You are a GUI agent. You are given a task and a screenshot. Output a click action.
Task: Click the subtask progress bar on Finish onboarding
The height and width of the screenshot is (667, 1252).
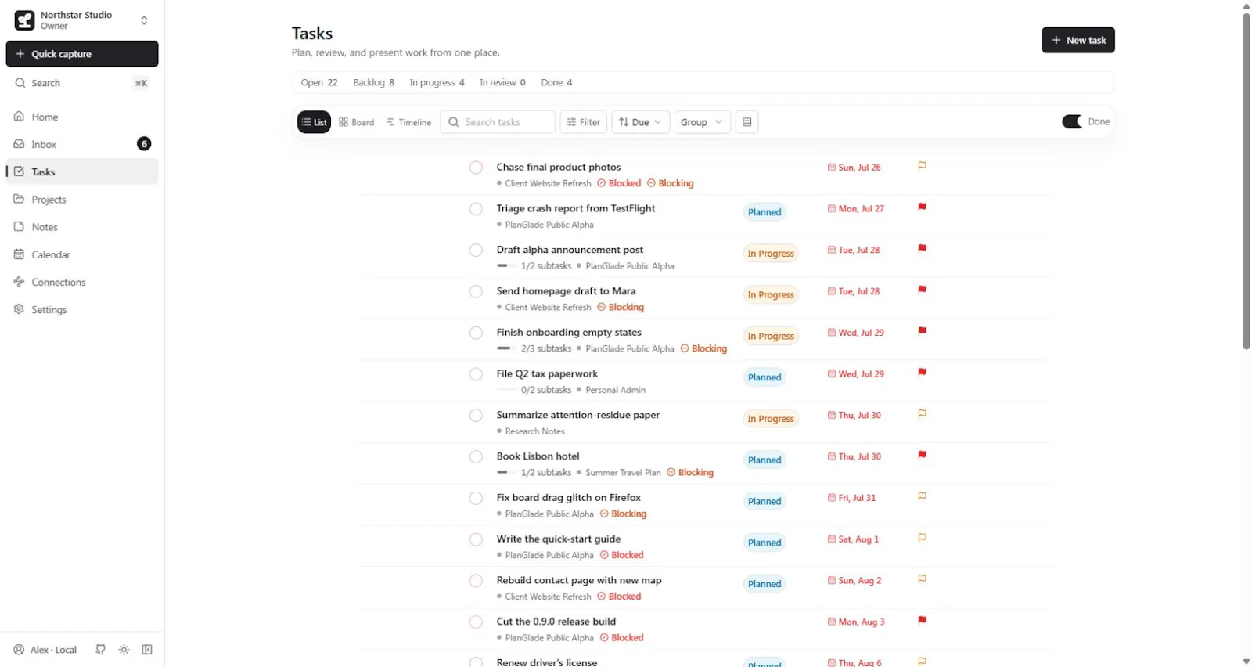pyautogui.click(x=506, y=349)
